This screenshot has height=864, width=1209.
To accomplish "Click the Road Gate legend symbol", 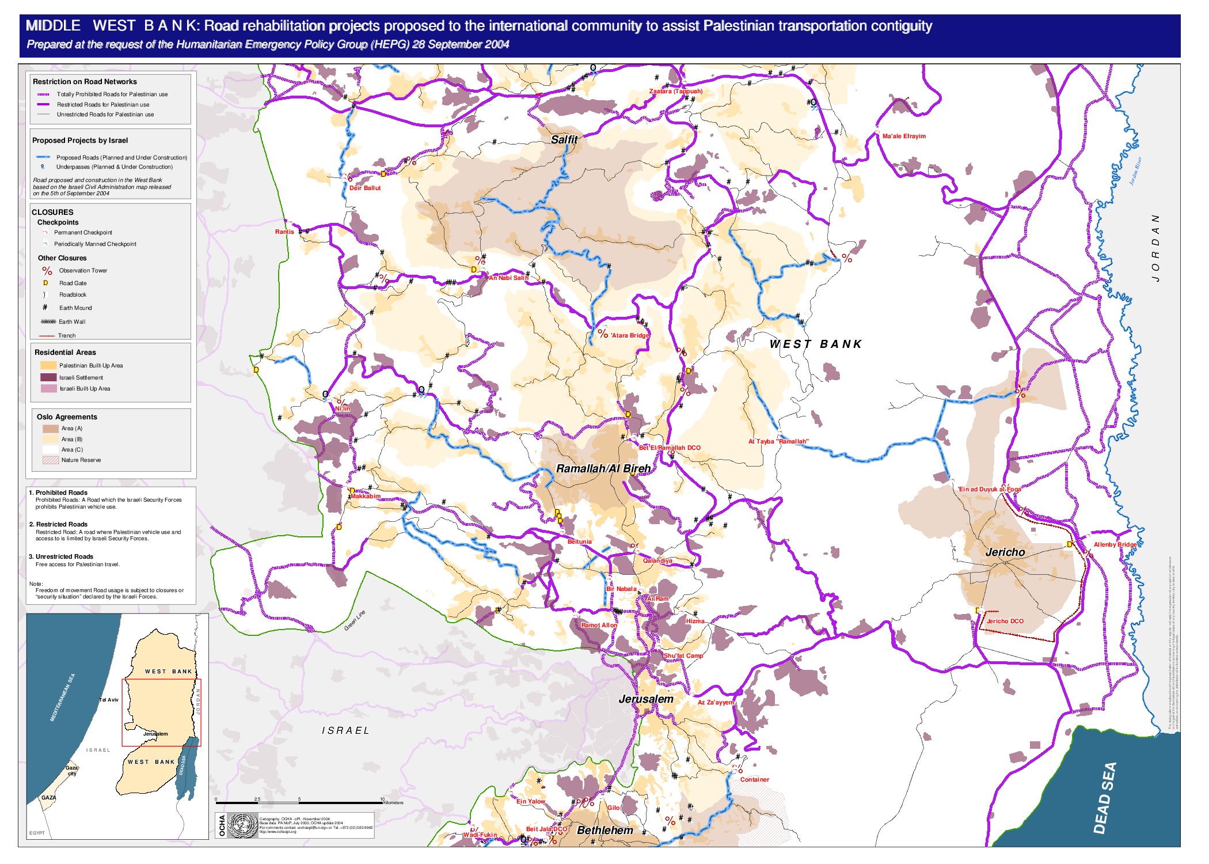I will pyautogui.click(x=45, y=283).
